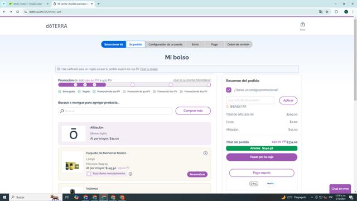Open the Chrome profile avatar
Viewport: 357px width, 201px height.
click(346, 12)
